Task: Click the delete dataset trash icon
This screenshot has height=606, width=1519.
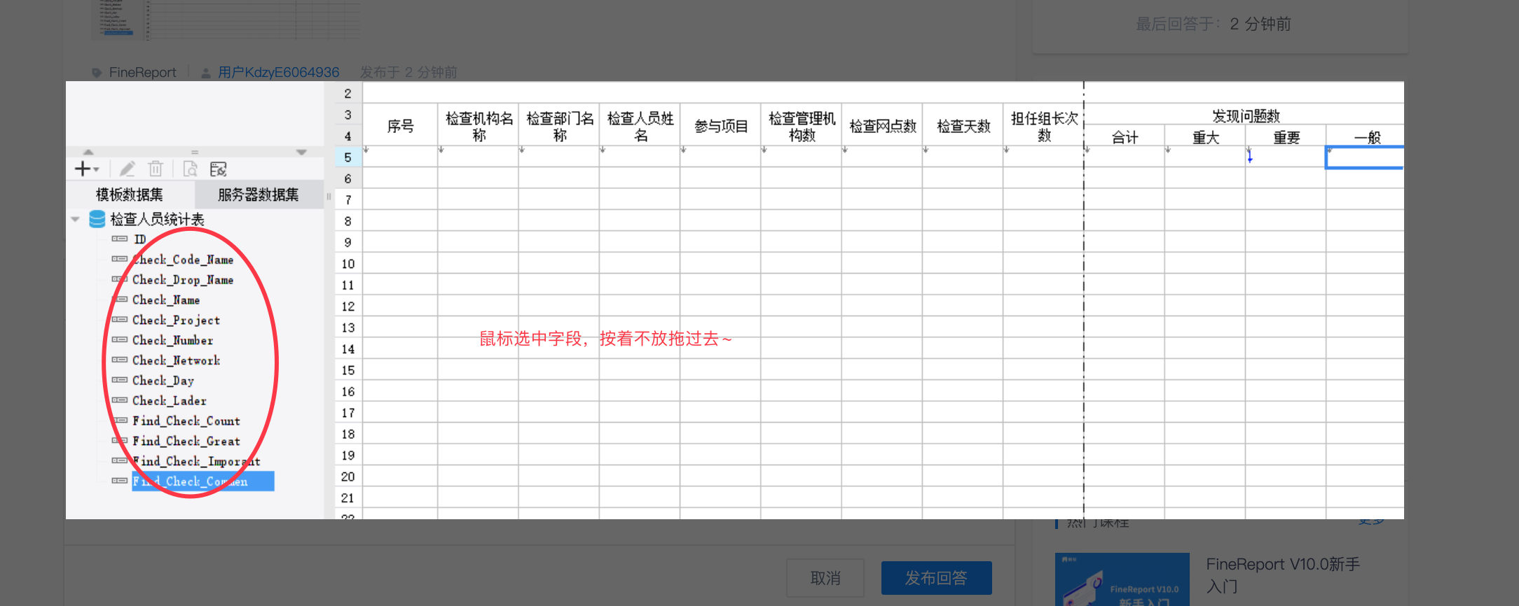Action: tap(156, 169)
